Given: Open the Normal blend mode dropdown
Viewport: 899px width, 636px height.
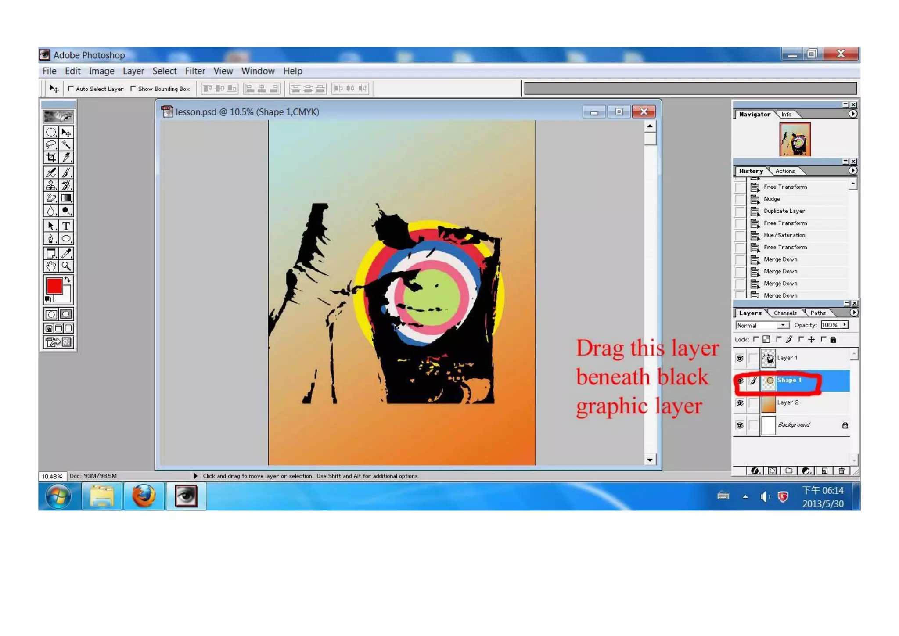Looking at the screenshot, I should 762,325.
